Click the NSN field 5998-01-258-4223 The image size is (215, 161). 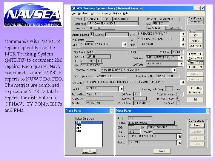click(92, 65)
